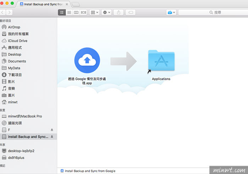
Task: Open 影片 in the sidebar
Action: coord(28,82)
